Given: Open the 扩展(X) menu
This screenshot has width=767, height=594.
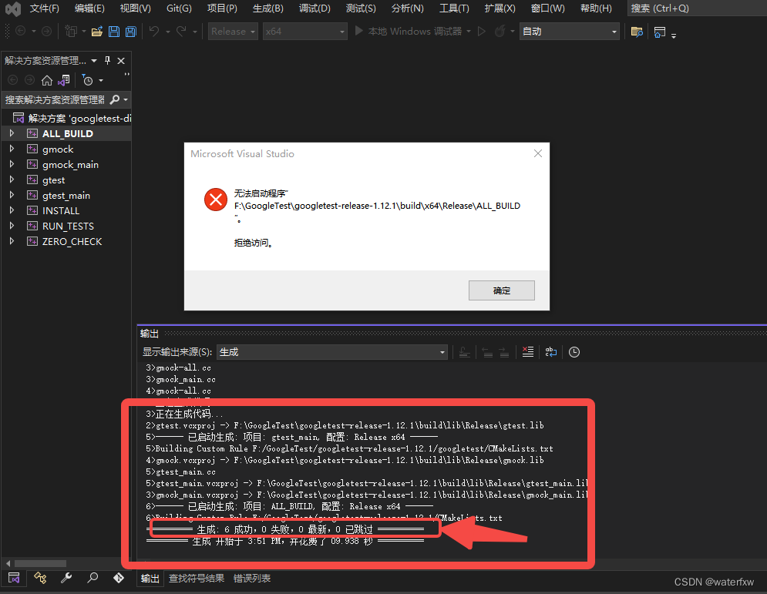Looking at the screenshot, I should [x=500, y=8].
